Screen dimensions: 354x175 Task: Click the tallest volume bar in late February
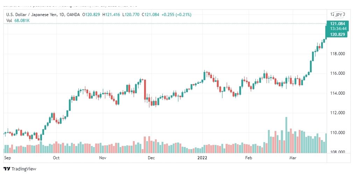click(286, 135)
